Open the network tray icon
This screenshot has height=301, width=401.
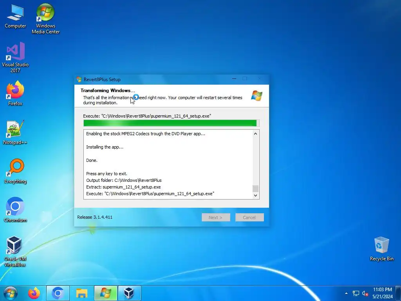[356, 293]
